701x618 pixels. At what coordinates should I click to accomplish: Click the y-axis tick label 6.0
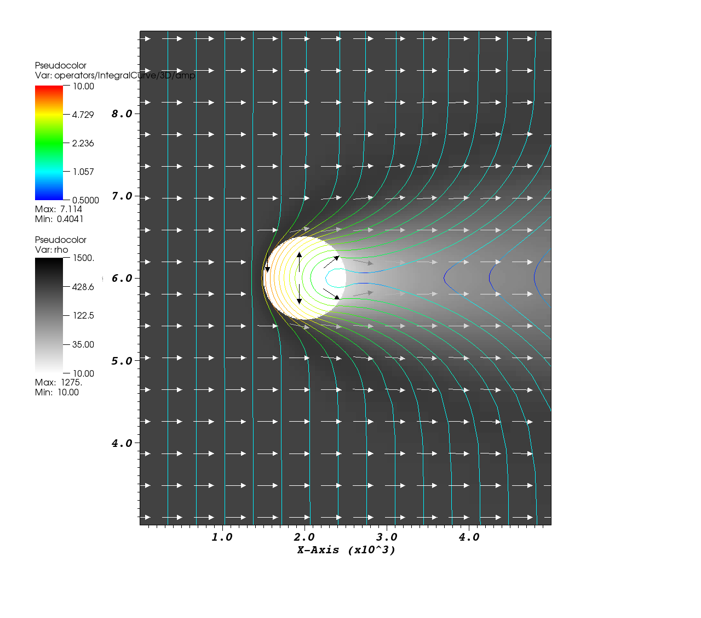pyautogui.click(x=122, y=278)
